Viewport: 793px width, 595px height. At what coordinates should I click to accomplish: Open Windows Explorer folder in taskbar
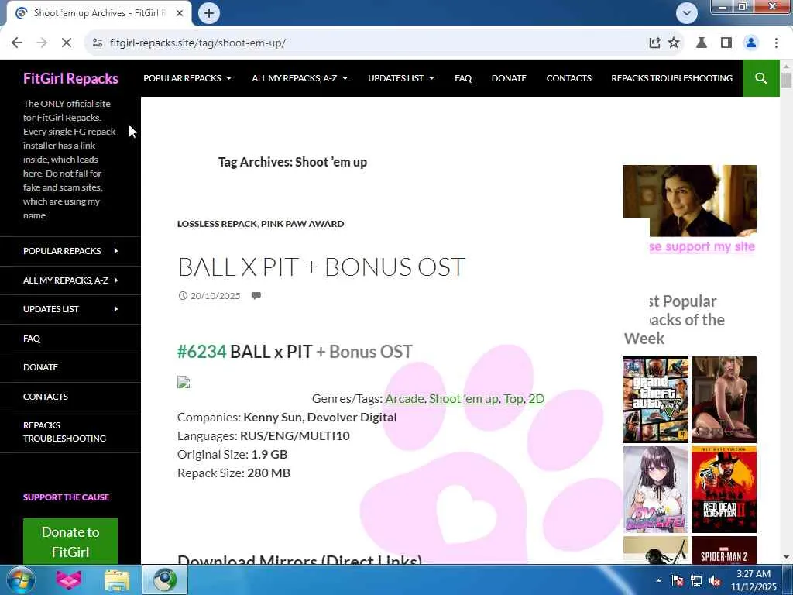(117, 580)
